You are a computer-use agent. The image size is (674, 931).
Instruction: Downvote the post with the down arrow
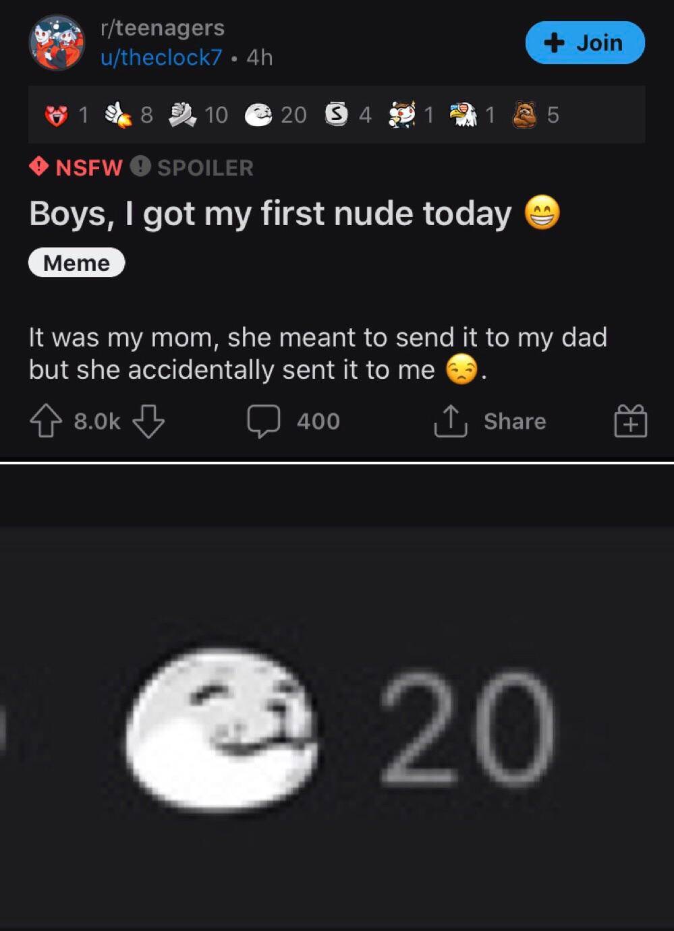148,421
